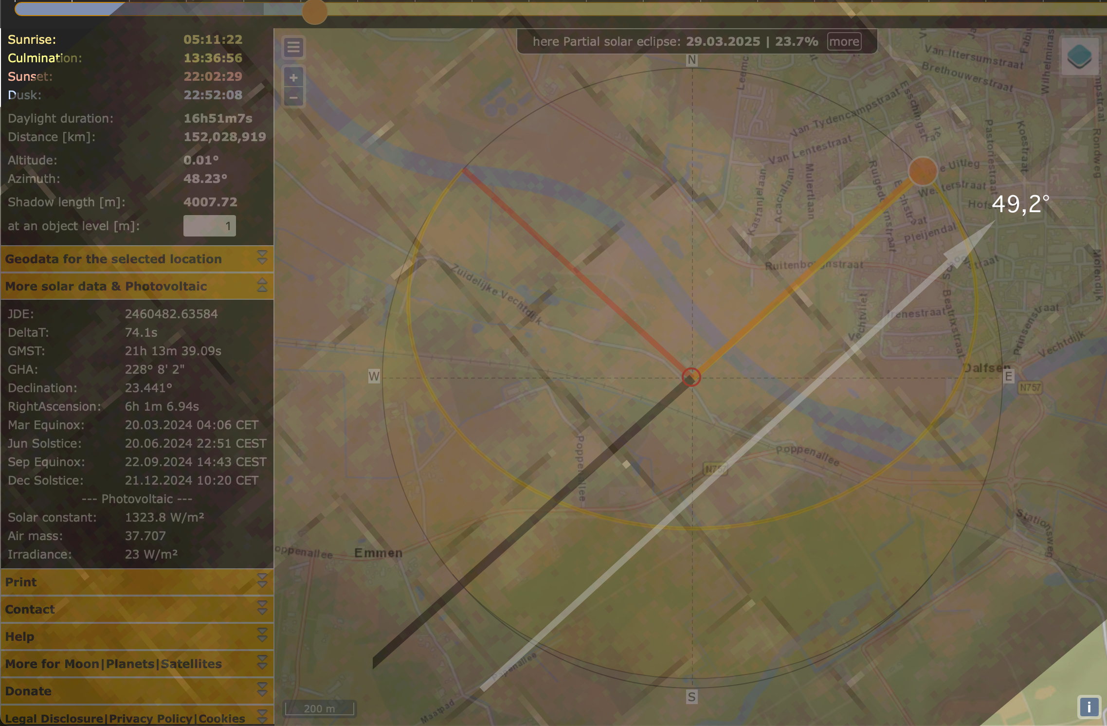Select the Dusk time 22:52:08
Screen dimensions: 1107x726
(213, 95)
